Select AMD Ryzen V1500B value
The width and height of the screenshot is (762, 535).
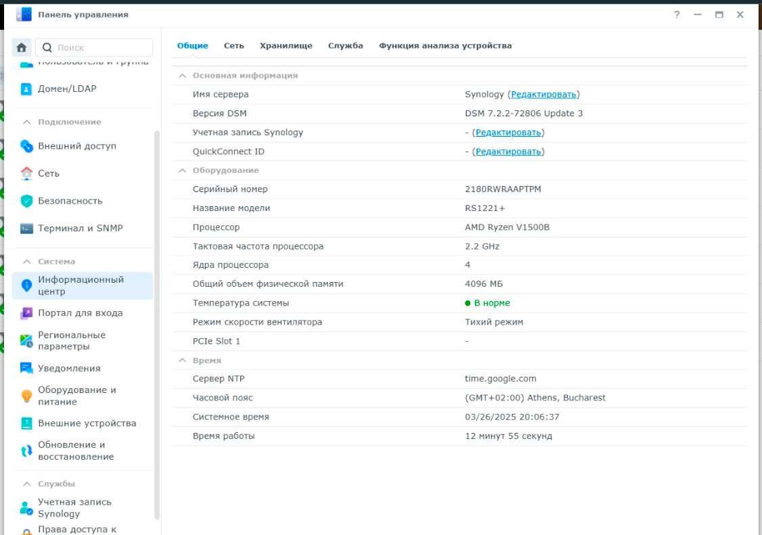pyautogui.click(x=507, y=227)
